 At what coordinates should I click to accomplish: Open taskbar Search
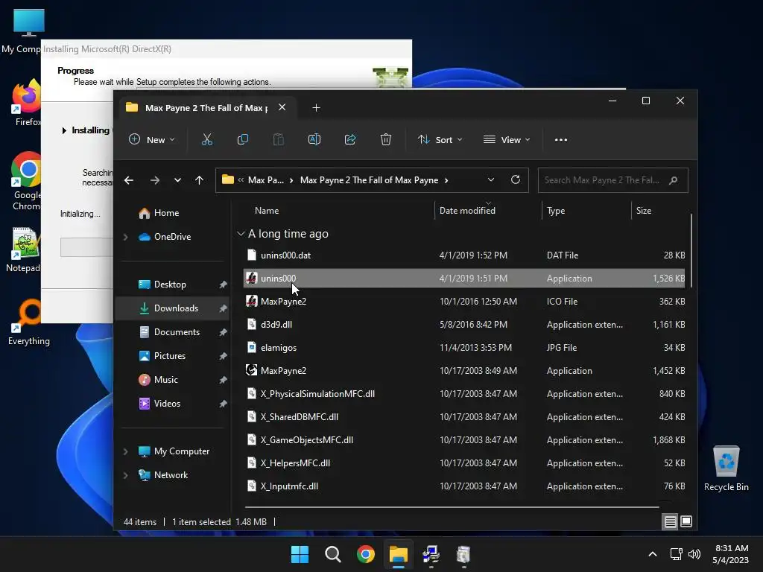tap(333, 554)
